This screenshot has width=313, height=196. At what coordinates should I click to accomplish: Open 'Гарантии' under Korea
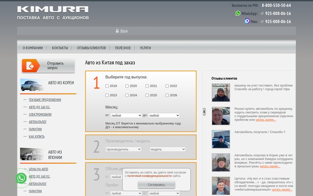[x=35, y=129]
